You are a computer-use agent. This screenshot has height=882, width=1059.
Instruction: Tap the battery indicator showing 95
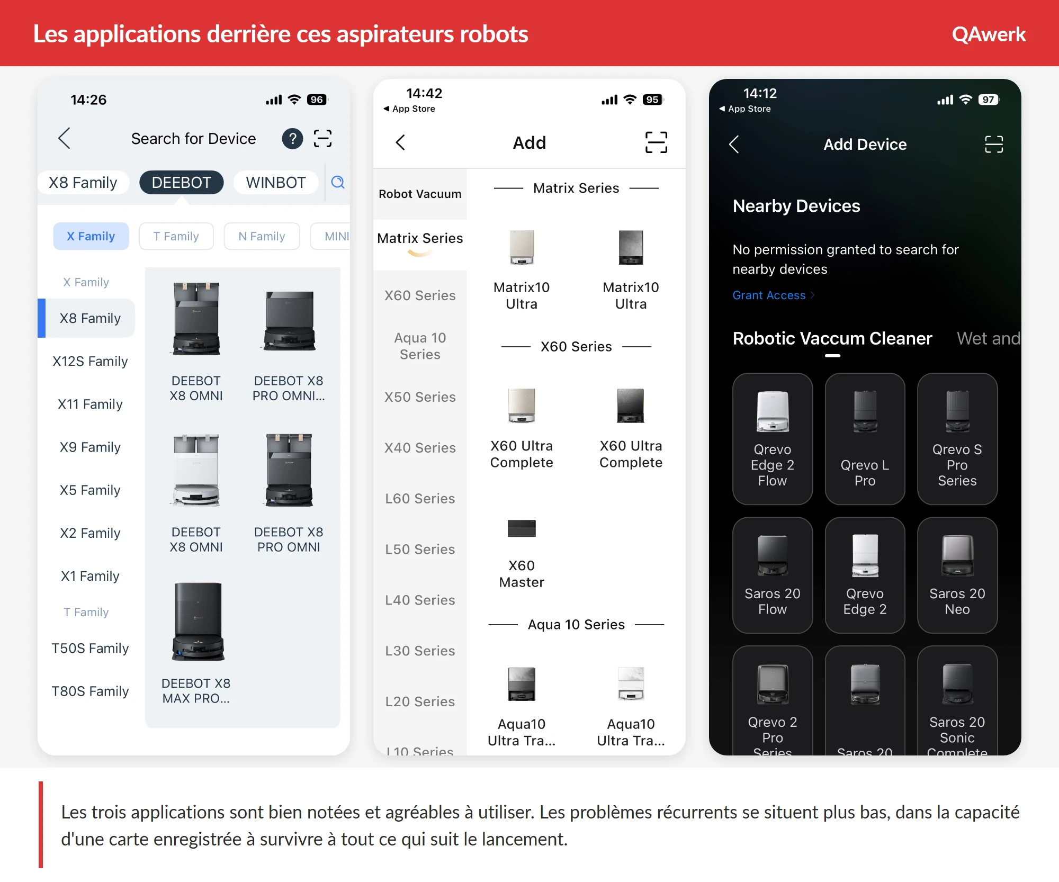click(x=653, y=100)
